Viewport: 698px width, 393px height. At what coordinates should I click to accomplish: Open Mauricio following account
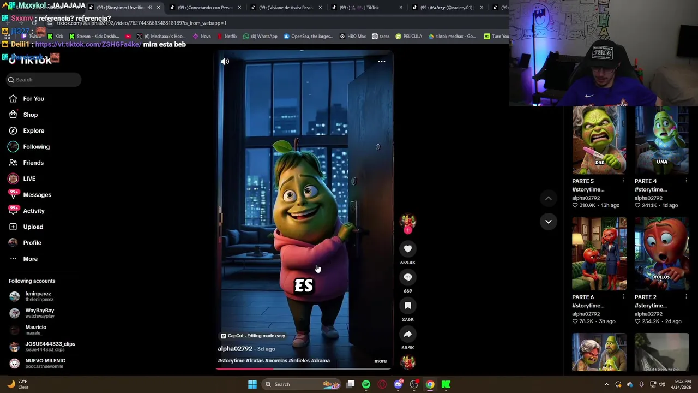(28, 330)
